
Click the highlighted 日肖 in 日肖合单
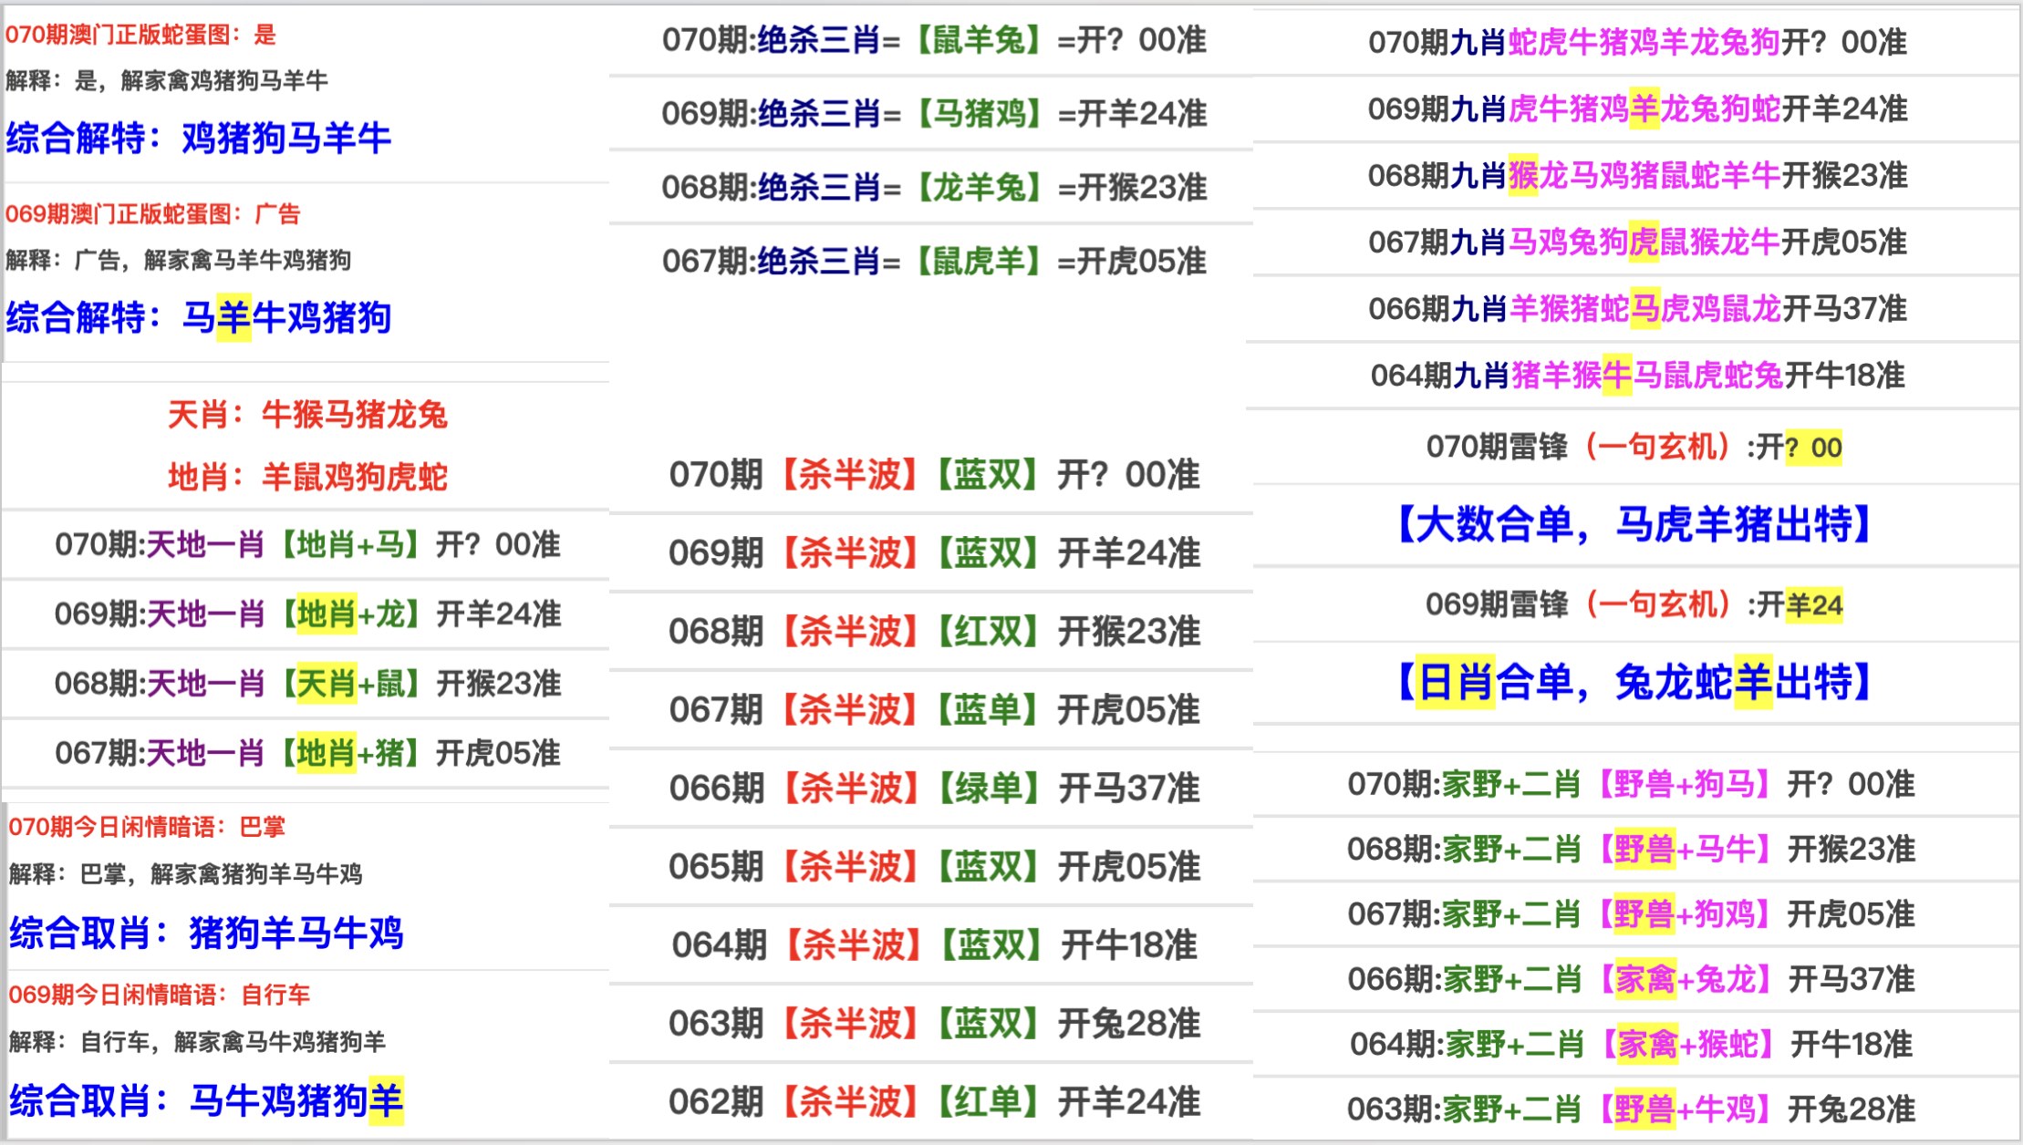coord(1456,682)
